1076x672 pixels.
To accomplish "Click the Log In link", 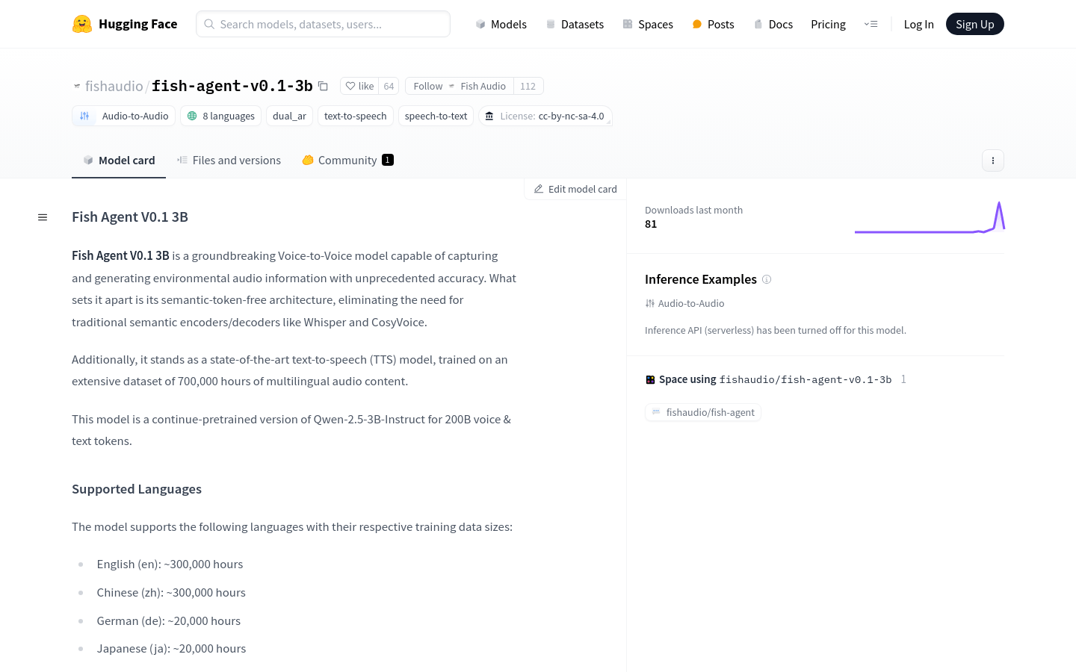I will [x=918, y=24].
